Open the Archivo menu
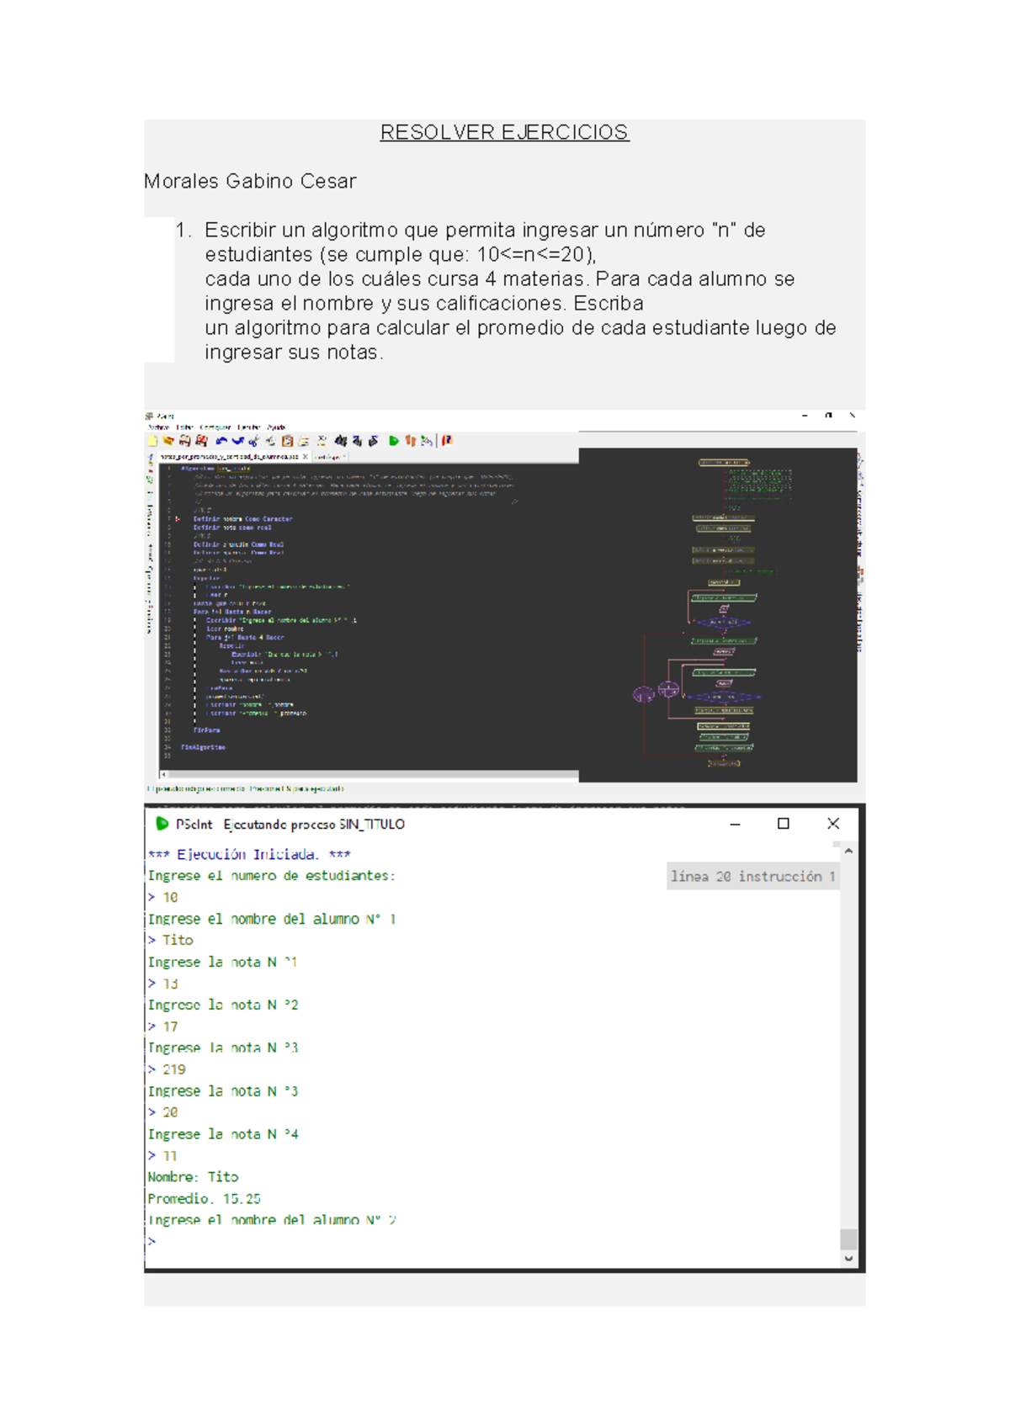 tap(157, 427)
